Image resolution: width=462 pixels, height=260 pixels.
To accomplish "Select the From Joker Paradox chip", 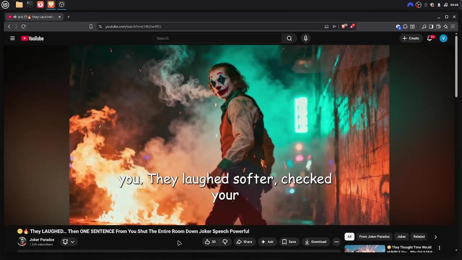I will [x=374, y=237].
